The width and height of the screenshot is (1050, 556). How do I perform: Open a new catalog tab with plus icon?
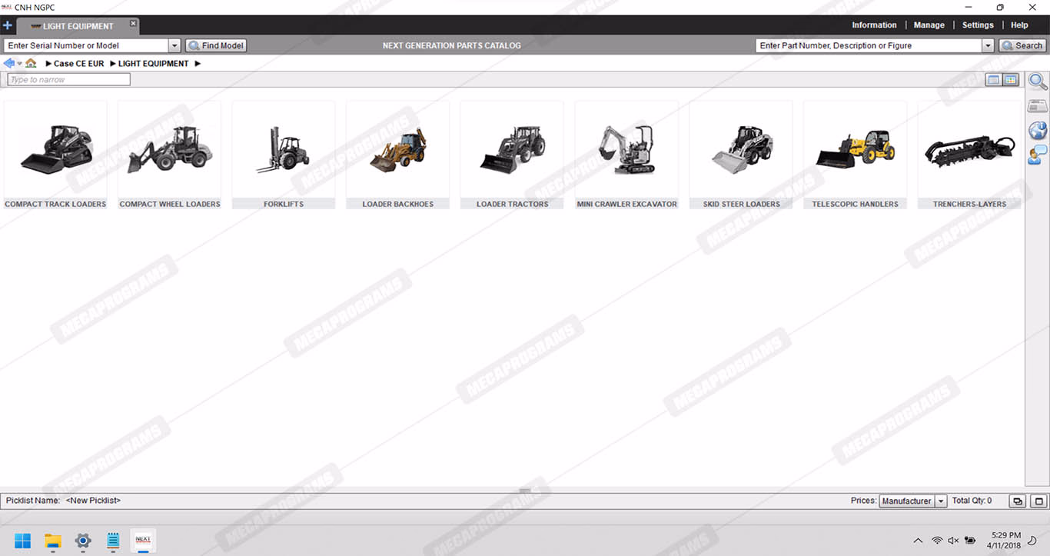click(x=8, y=25)
